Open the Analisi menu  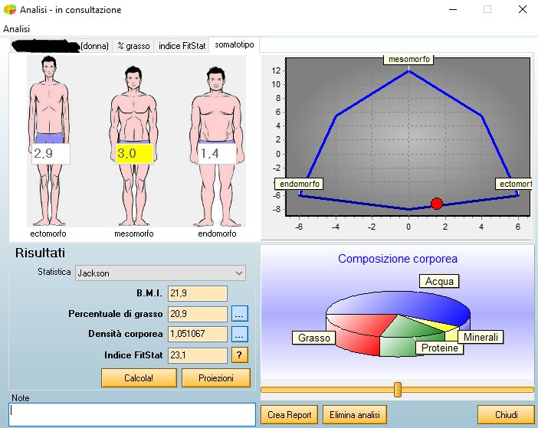(x=16, y=29)
